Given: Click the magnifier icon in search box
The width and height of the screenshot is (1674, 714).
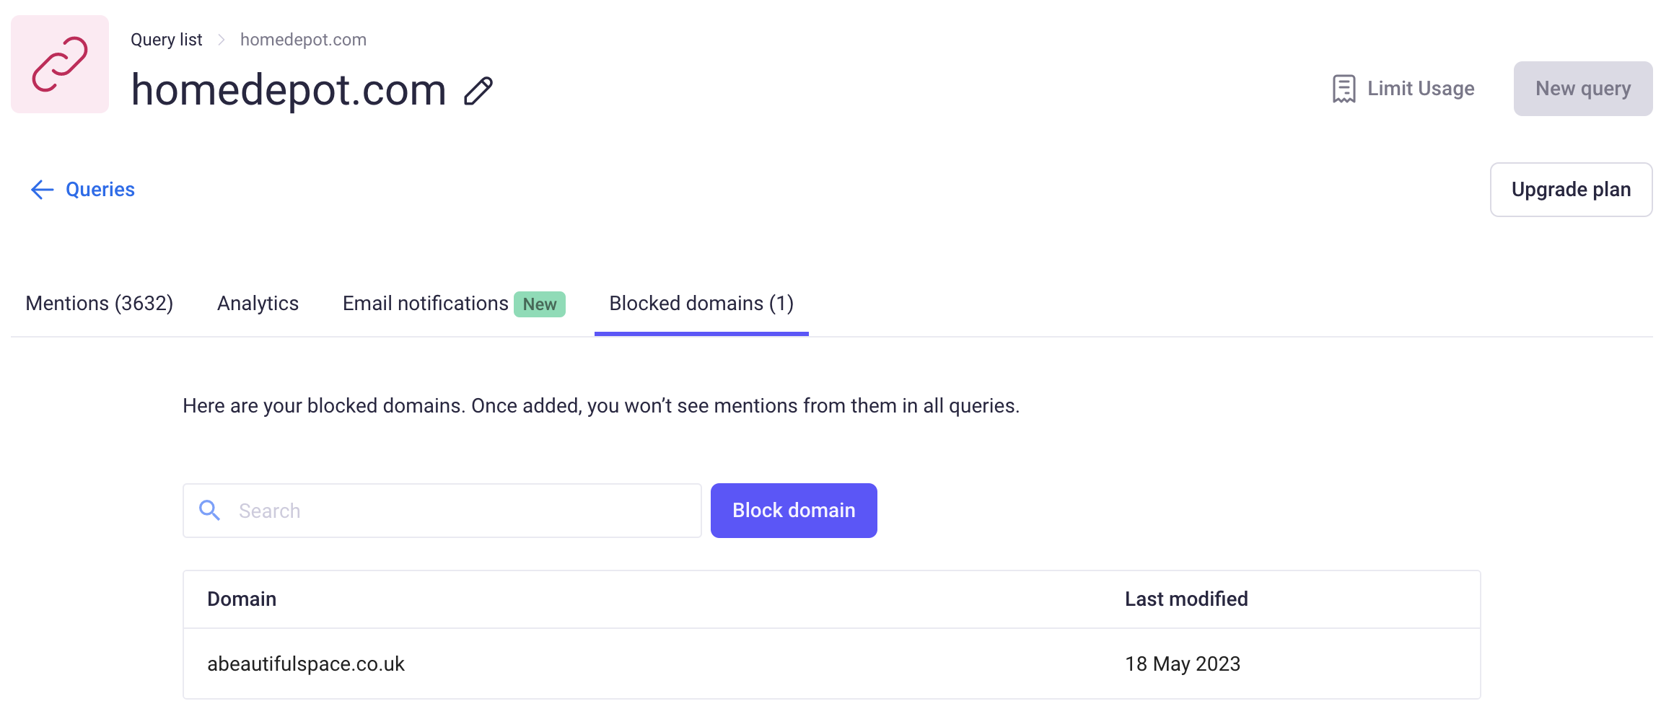Looking at the screenshot, I should click(x=209, y=511).
